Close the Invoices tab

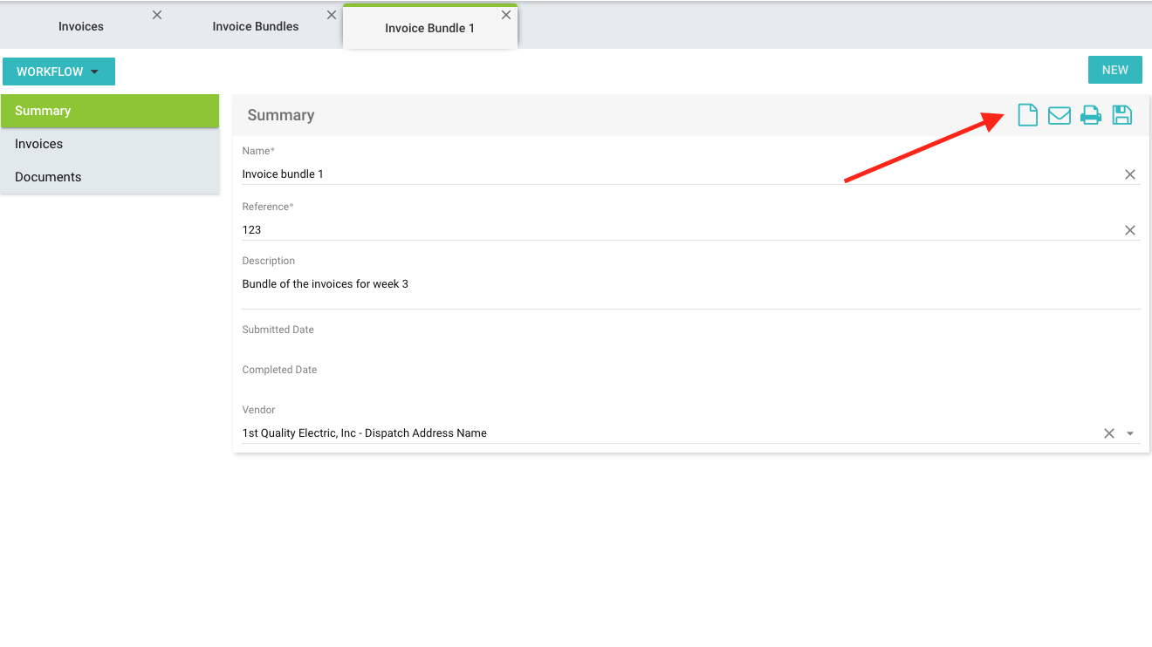[157, 15]
